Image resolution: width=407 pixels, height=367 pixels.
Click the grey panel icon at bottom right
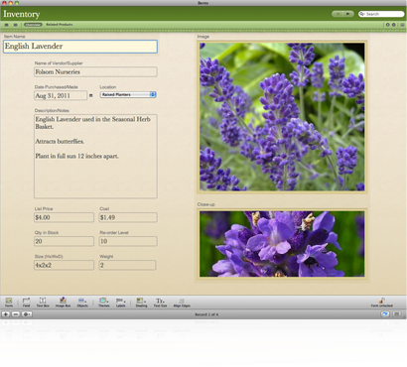point(397,314)
